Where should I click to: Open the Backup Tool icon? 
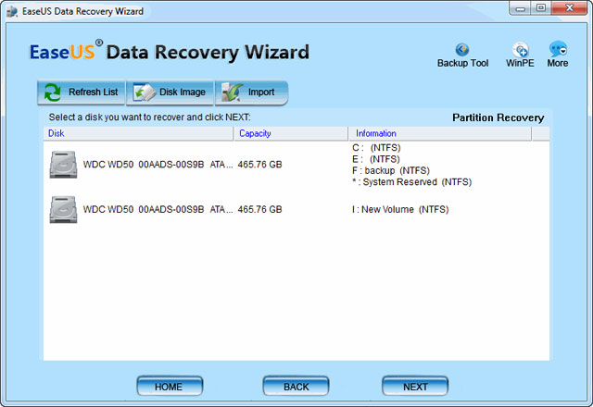(462, 49)
